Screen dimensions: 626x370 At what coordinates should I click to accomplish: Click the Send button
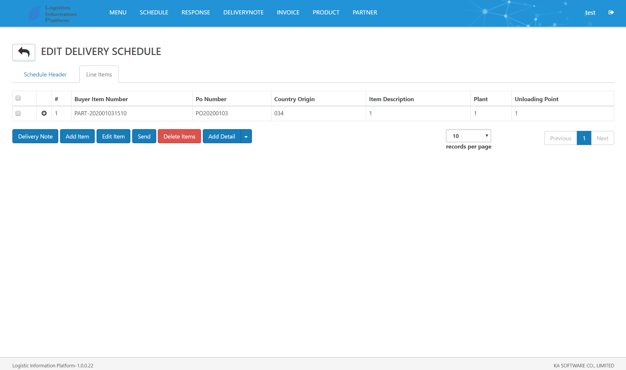(144, 136)
